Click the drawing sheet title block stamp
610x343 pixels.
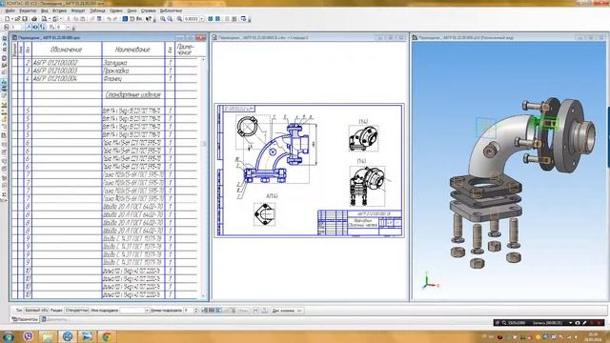(359, 222)
